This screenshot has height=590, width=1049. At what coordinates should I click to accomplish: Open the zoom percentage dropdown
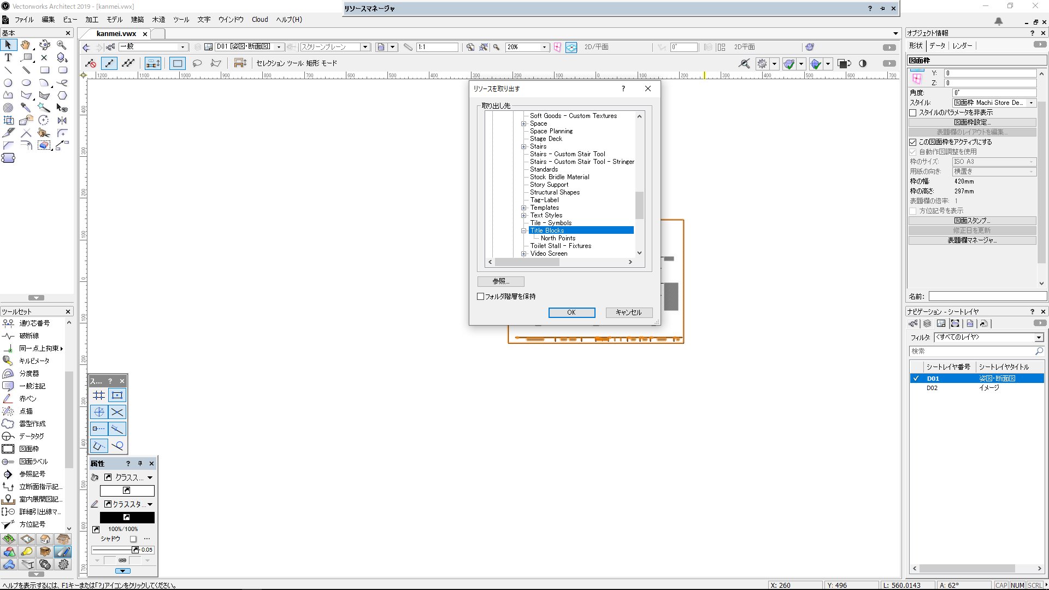point(544,47)
